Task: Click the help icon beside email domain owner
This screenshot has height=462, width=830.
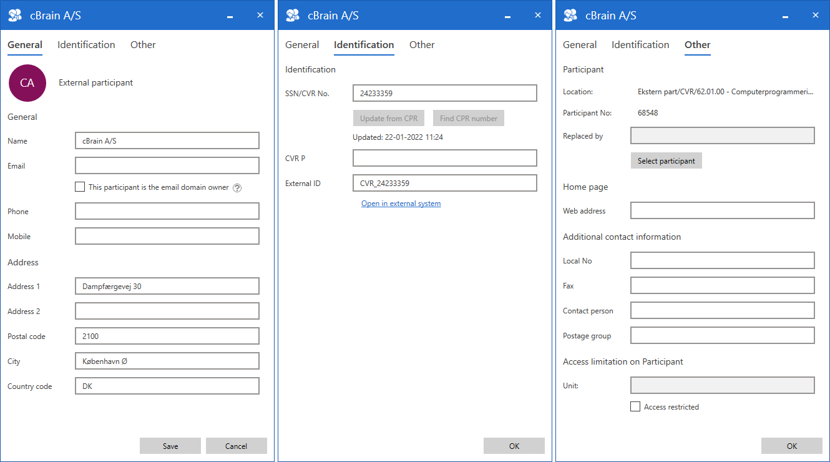Action: [x=237, y=187]
